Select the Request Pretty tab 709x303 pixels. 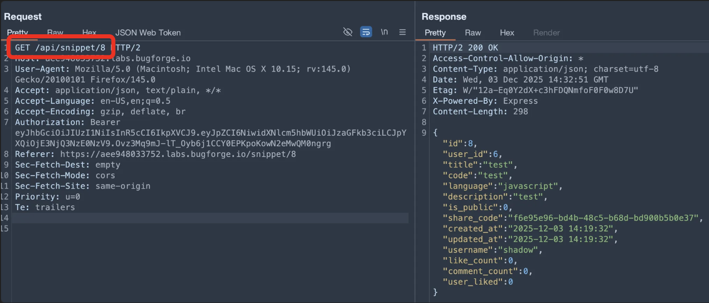coord(18,33)
